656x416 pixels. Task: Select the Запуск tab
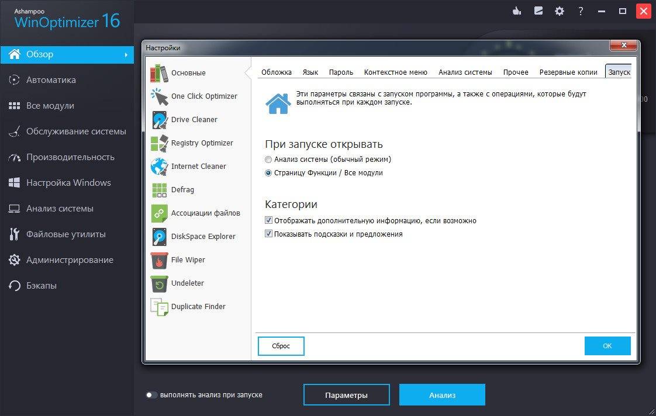619,72
